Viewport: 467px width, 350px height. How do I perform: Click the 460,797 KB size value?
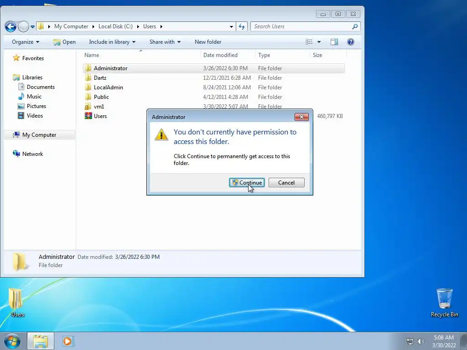(330, 116)
